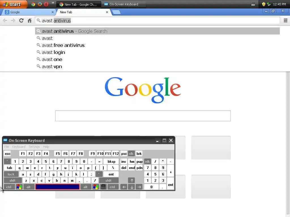
Task: Toggle slk scroll lock key
Action: click(131, 154)
